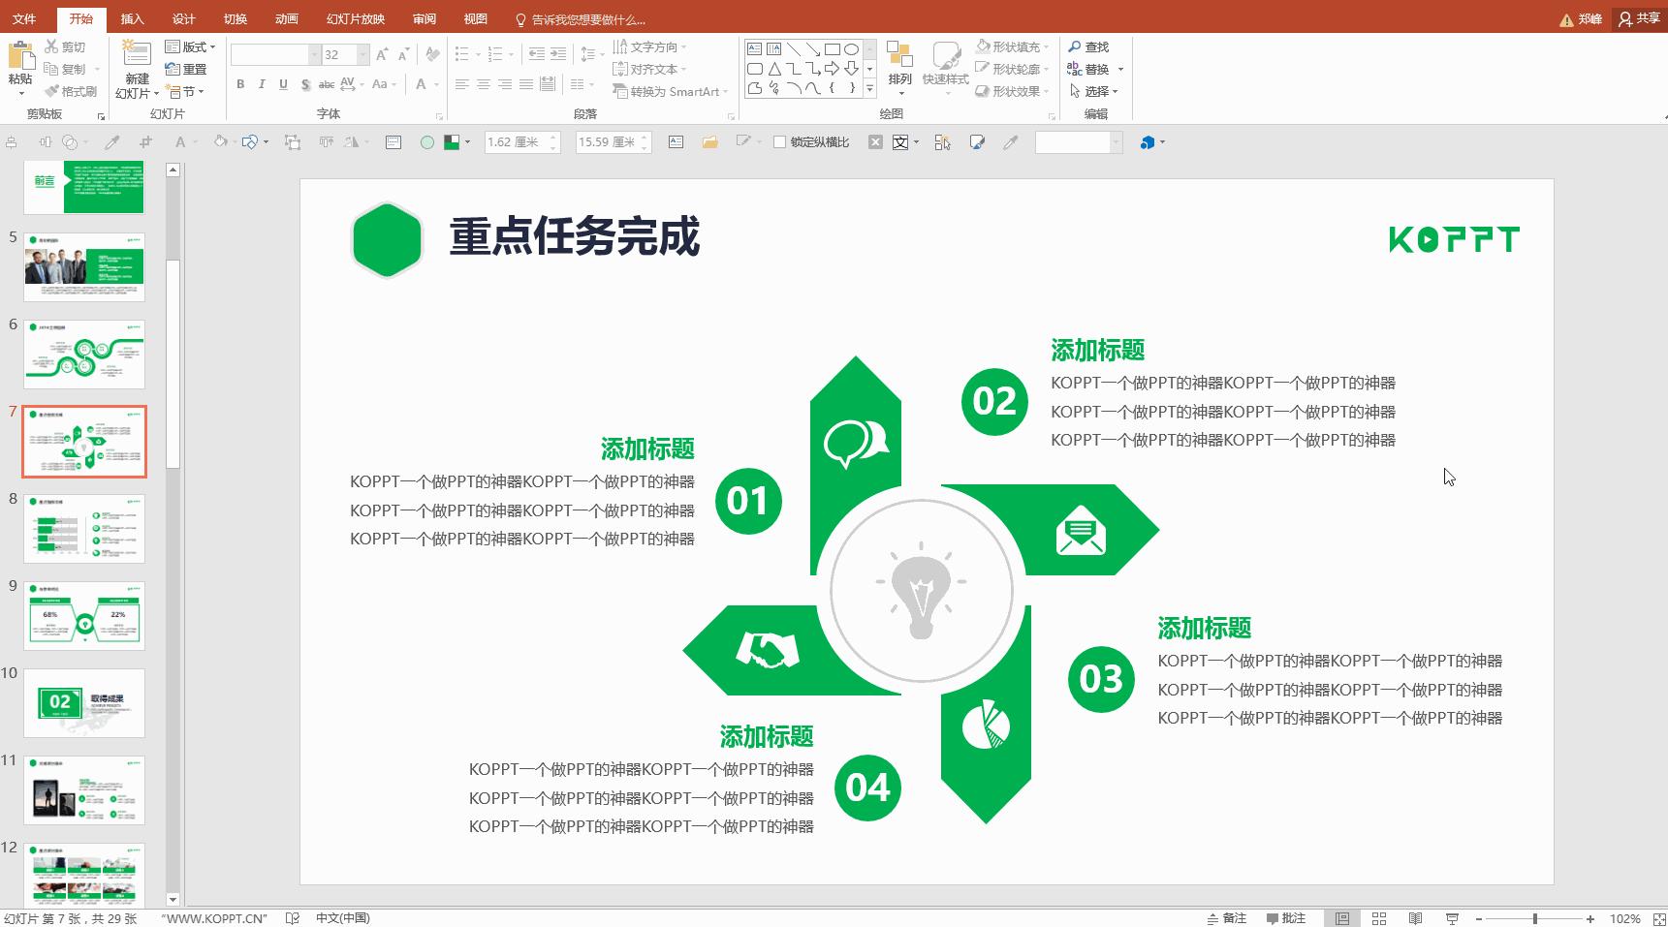Select slide 10 thumbnail in the panel
This screenshot has width=1668, height=927.
click(83, 702)
